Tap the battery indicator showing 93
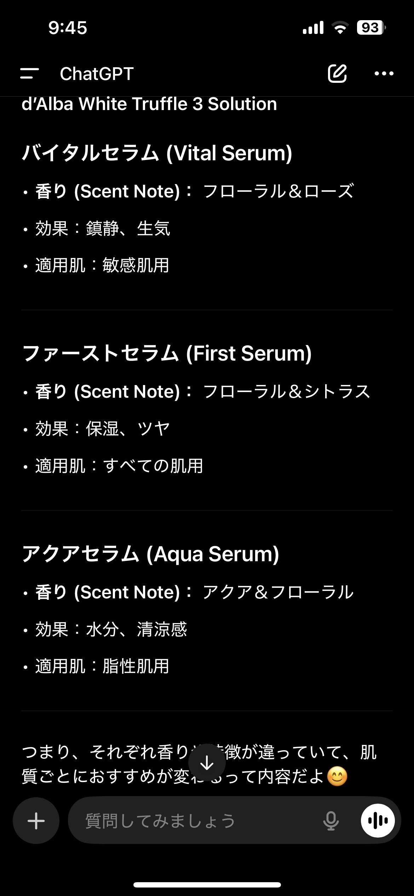Image resolution: width=414 pixels, height=896 pixels. click(x=371, y=28)
